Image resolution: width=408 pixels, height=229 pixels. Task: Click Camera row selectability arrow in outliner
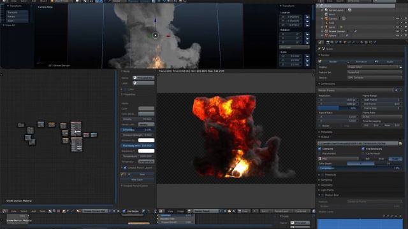pyautogui.click(x=402, y=18)
